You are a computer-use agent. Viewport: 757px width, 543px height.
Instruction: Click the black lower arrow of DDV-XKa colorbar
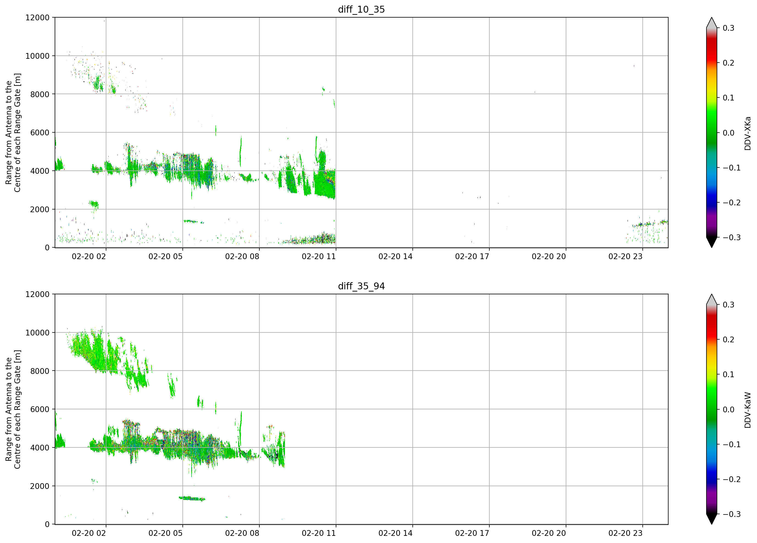coord(712,242)
